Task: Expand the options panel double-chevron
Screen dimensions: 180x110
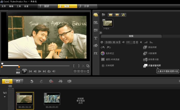Action: tap(94, 33)
